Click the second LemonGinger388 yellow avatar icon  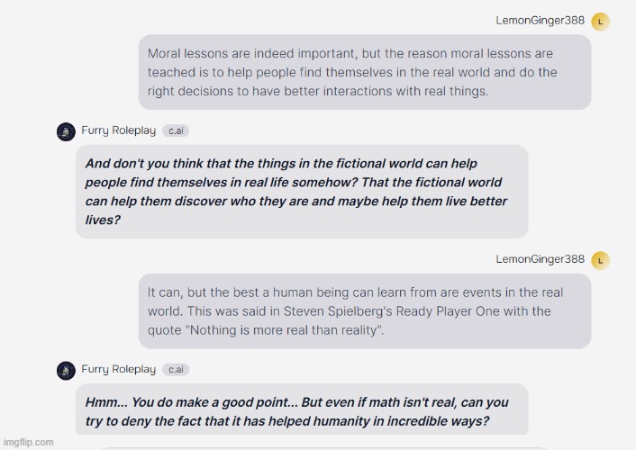coord(600,260)
